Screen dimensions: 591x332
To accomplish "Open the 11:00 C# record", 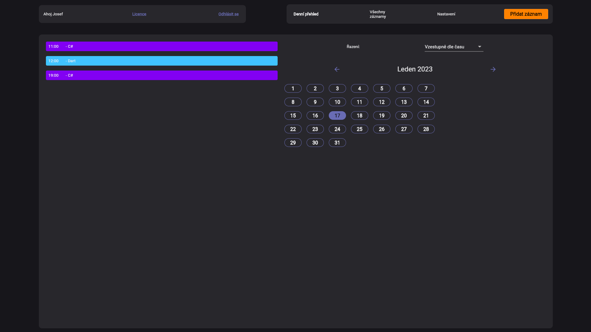I will click(161, 47).
